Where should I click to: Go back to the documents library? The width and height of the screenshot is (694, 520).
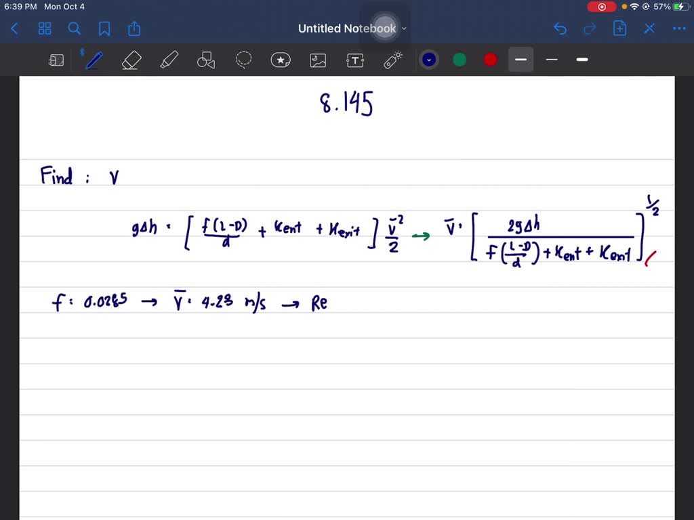(x=15, y=28)
